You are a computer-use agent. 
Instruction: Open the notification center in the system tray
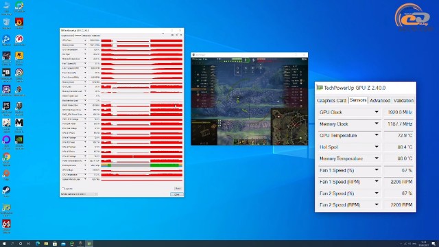coord(434,244)
